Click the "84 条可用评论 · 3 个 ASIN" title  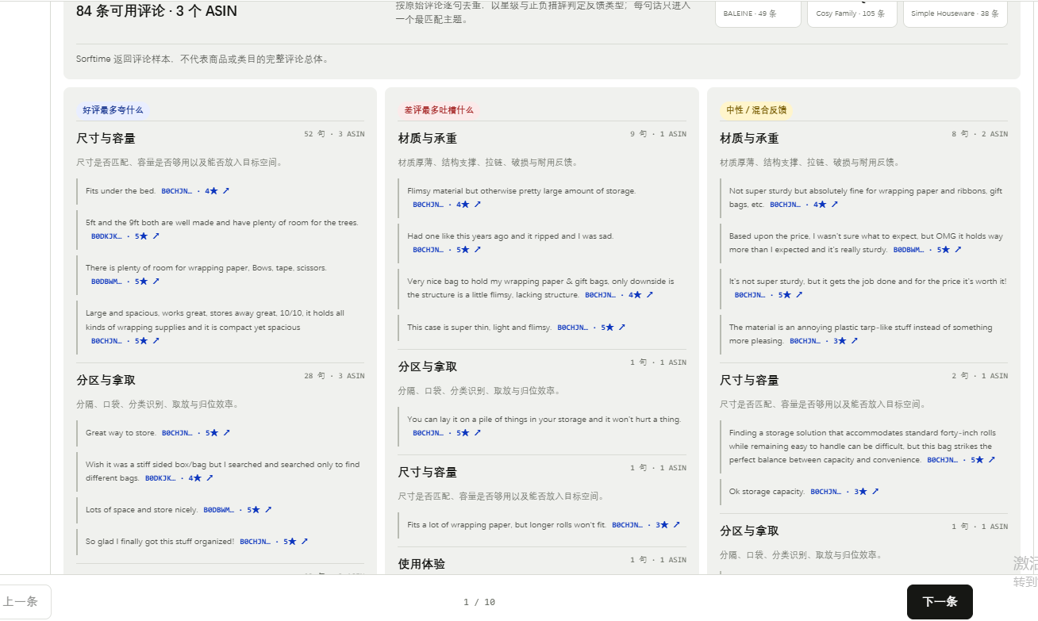pyautogui.click(x=156, y=11)
